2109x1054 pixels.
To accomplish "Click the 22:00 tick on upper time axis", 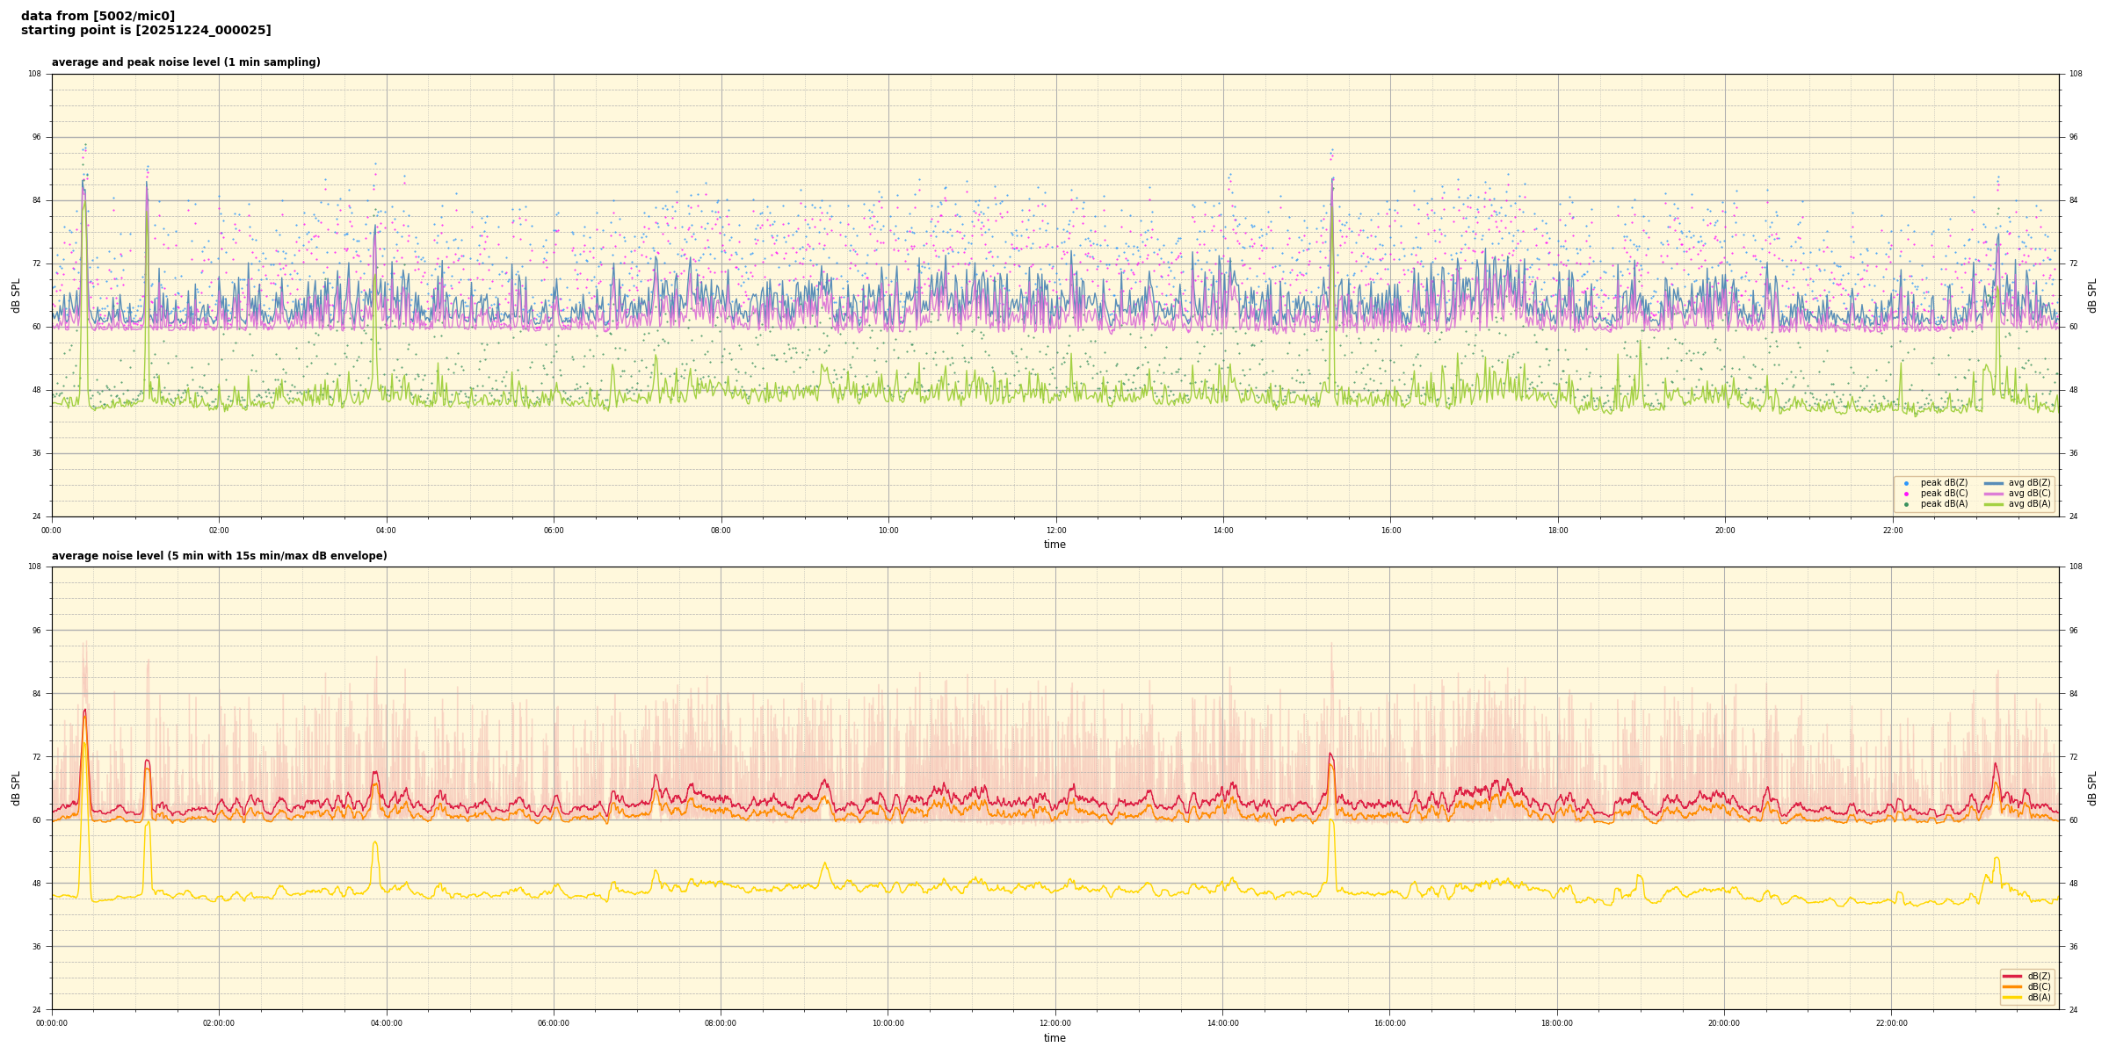I will point(1892,531).
